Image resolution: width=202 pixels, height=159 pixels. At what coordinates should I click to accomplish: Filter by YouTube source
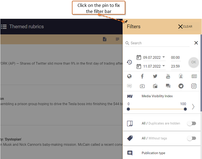(x=168, y=76)
